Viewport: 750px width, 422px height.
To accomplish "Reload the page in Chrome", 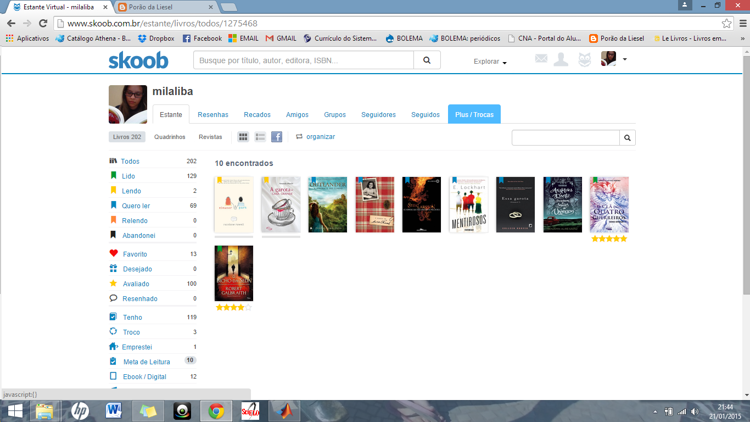I will 43,24.
